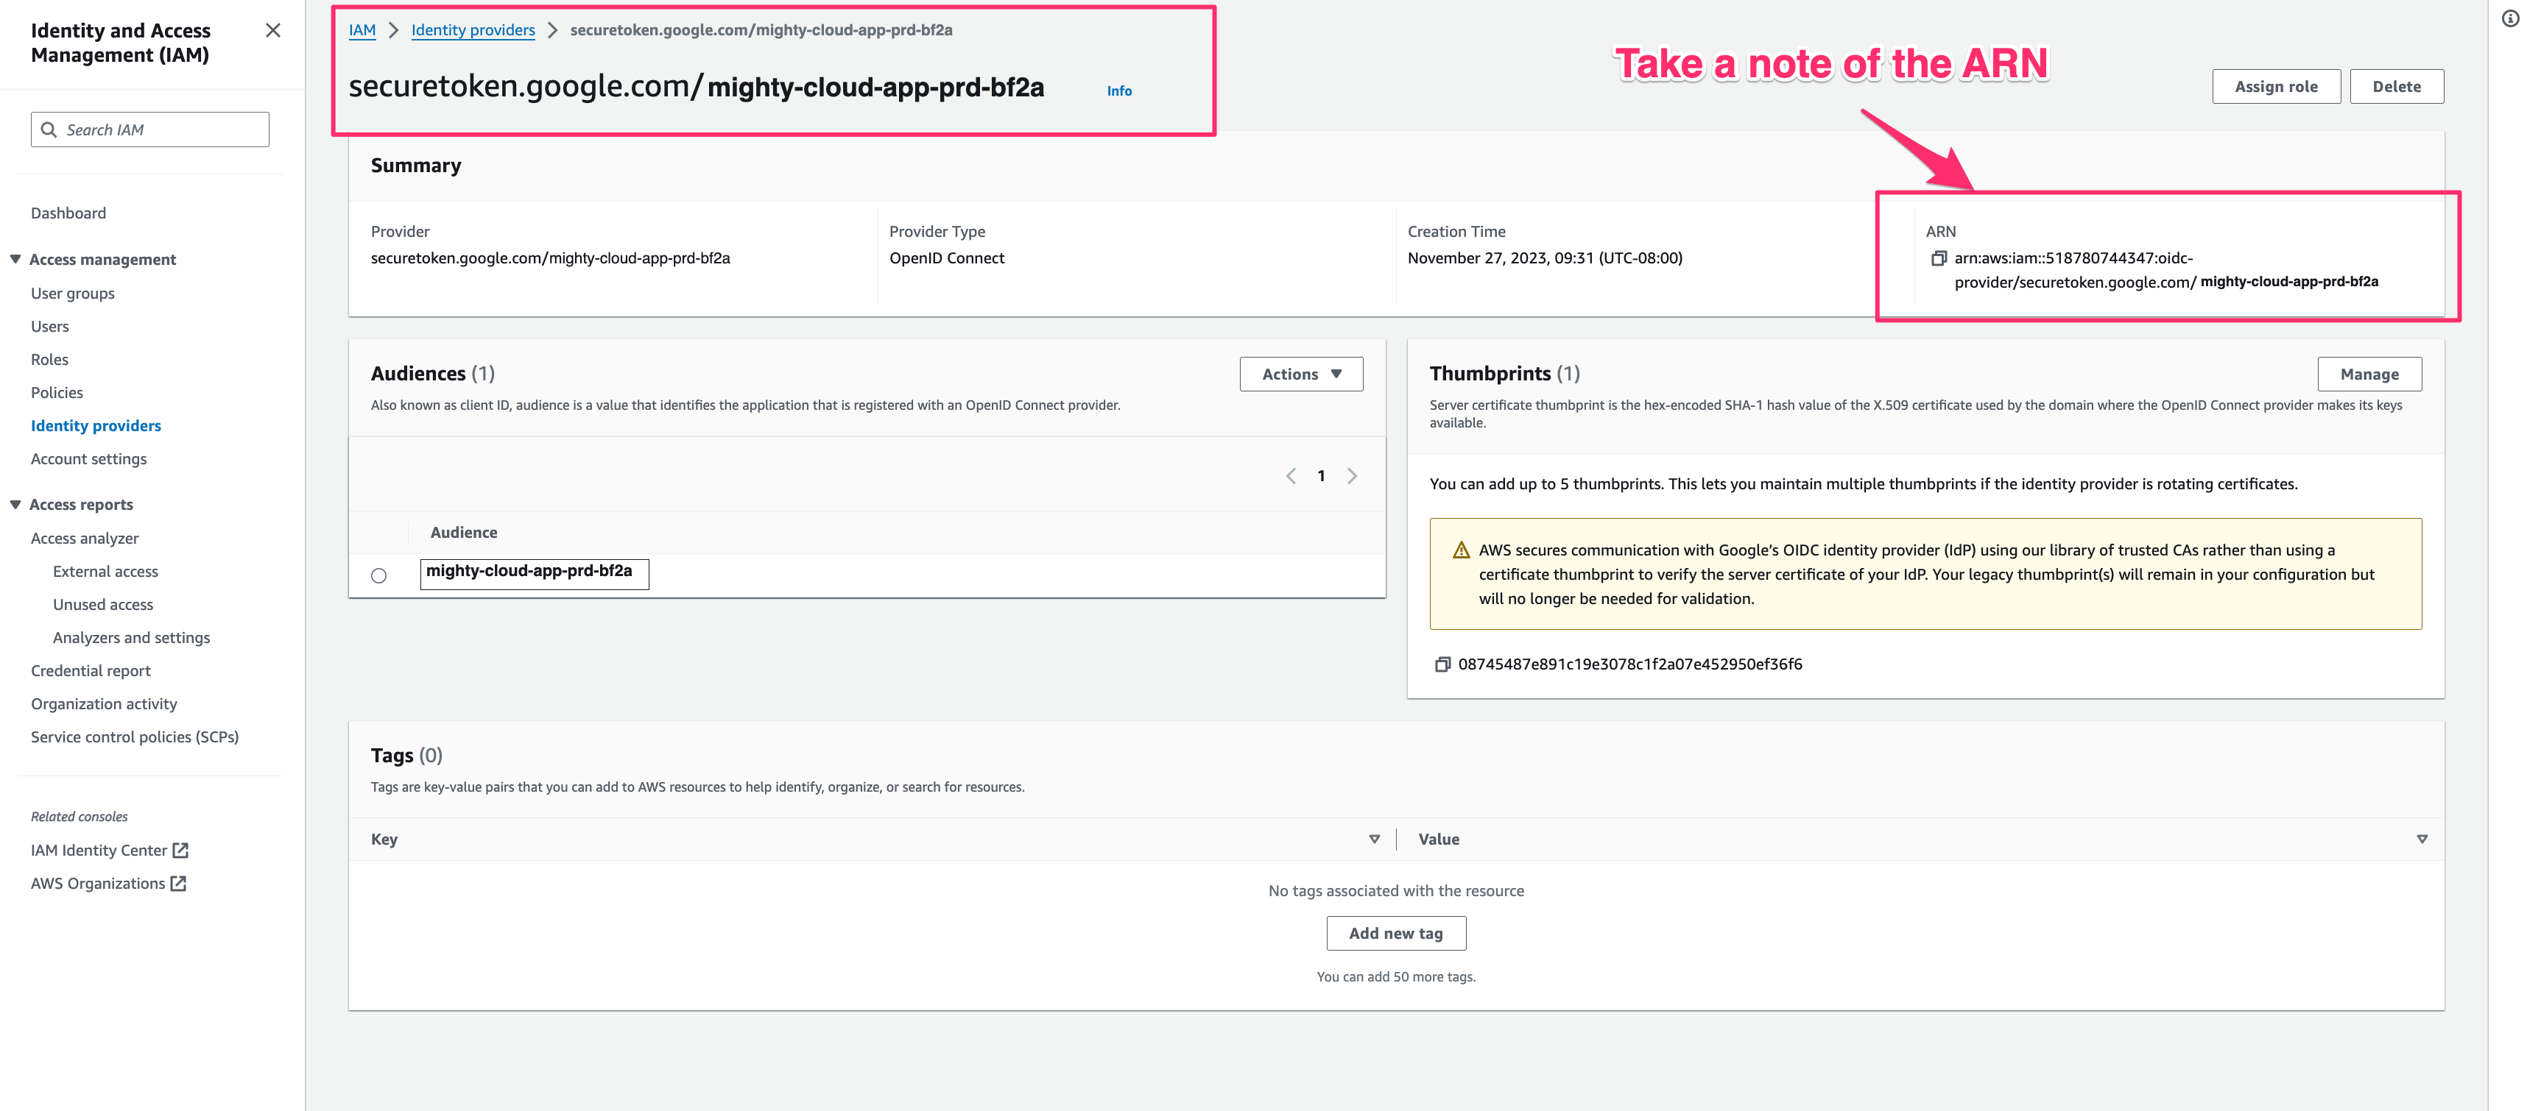Copy the thumbprint hash value icon
Screen dimensions: 2527x1111
coord(1442,665)
